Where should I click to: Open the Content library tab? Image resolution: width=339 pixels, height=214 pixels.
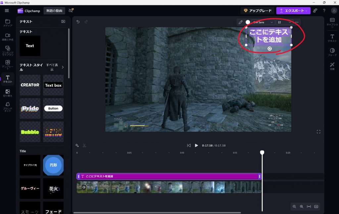8,51
